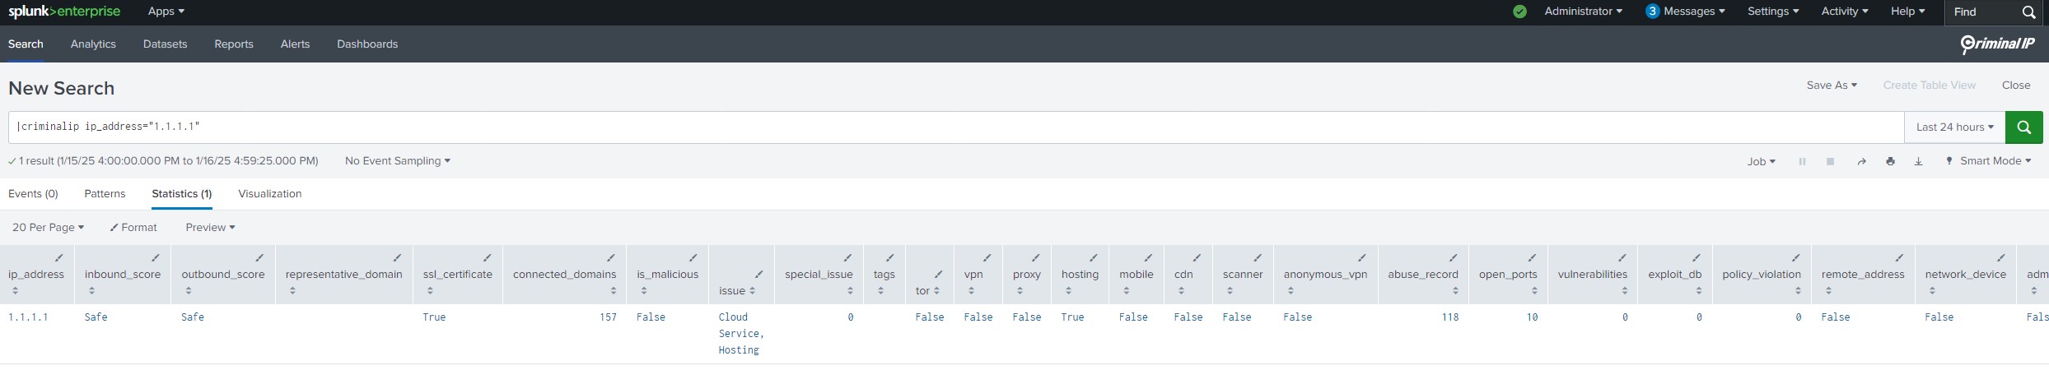Click the 157 connected domains value

click(x=608, y=317)
